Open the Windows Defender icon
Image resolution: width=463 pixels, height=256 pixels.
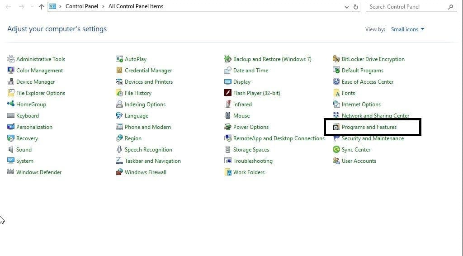[11, 172]
